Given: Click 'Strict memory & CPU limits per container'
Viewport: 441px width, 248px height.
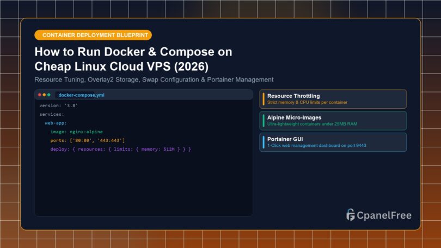Looking at the screenshot, I should click(x=307, y=102).
